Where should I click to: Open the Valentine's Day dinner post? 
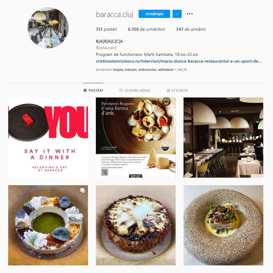(x=48, y=137)
